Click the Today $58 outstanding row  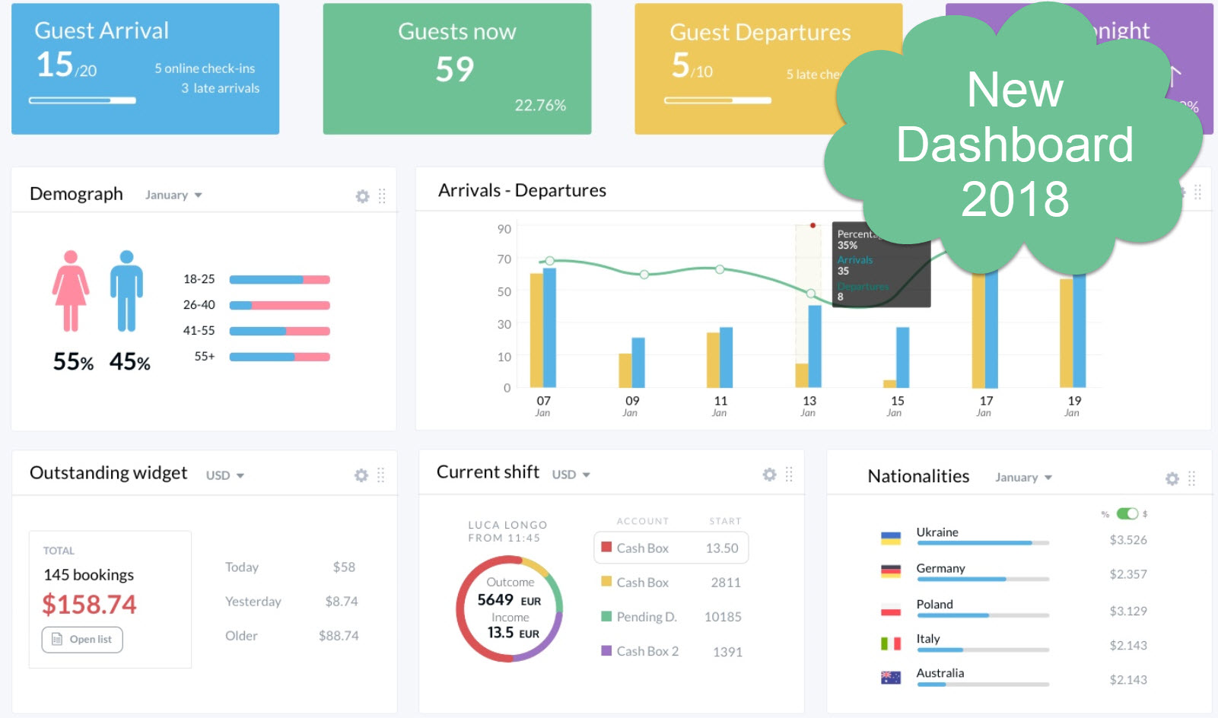pyautogui.click(x=291, y=567)
